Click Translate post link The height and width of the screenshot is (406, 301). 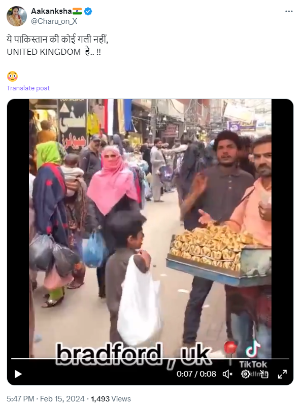(28, 88)
